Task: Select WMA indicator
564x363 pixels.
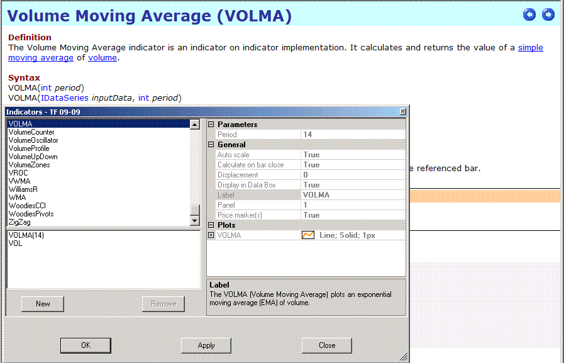Action: [x=99, y=198]
